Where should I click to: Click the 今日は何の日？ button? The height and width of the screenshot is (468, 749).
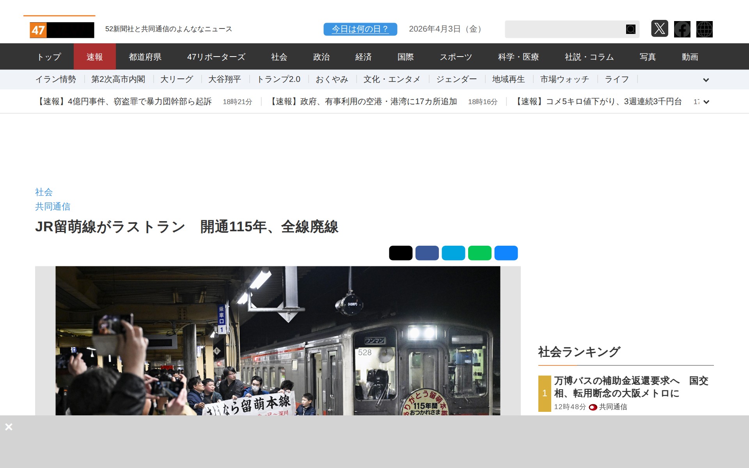360,29
